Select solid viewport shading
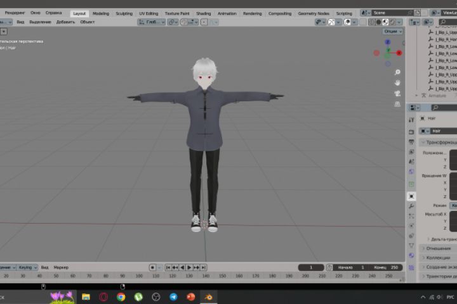 click(x=378, y=22)
